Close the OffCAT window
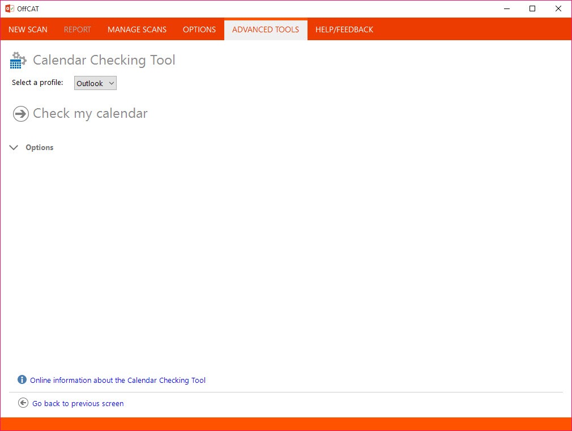The height and width of the screenshot is (431, 572). click(x=558, y=8)
